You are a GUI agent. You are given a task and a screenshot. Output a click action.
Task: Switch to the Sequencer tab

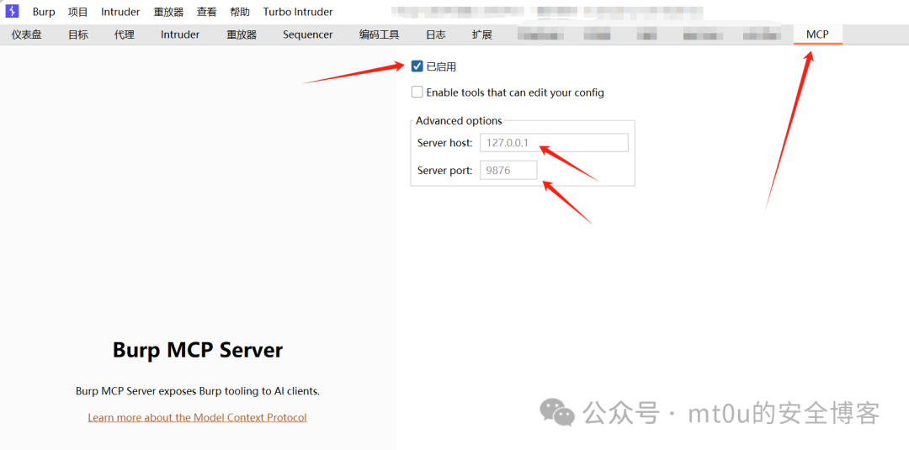click(308, 34)
